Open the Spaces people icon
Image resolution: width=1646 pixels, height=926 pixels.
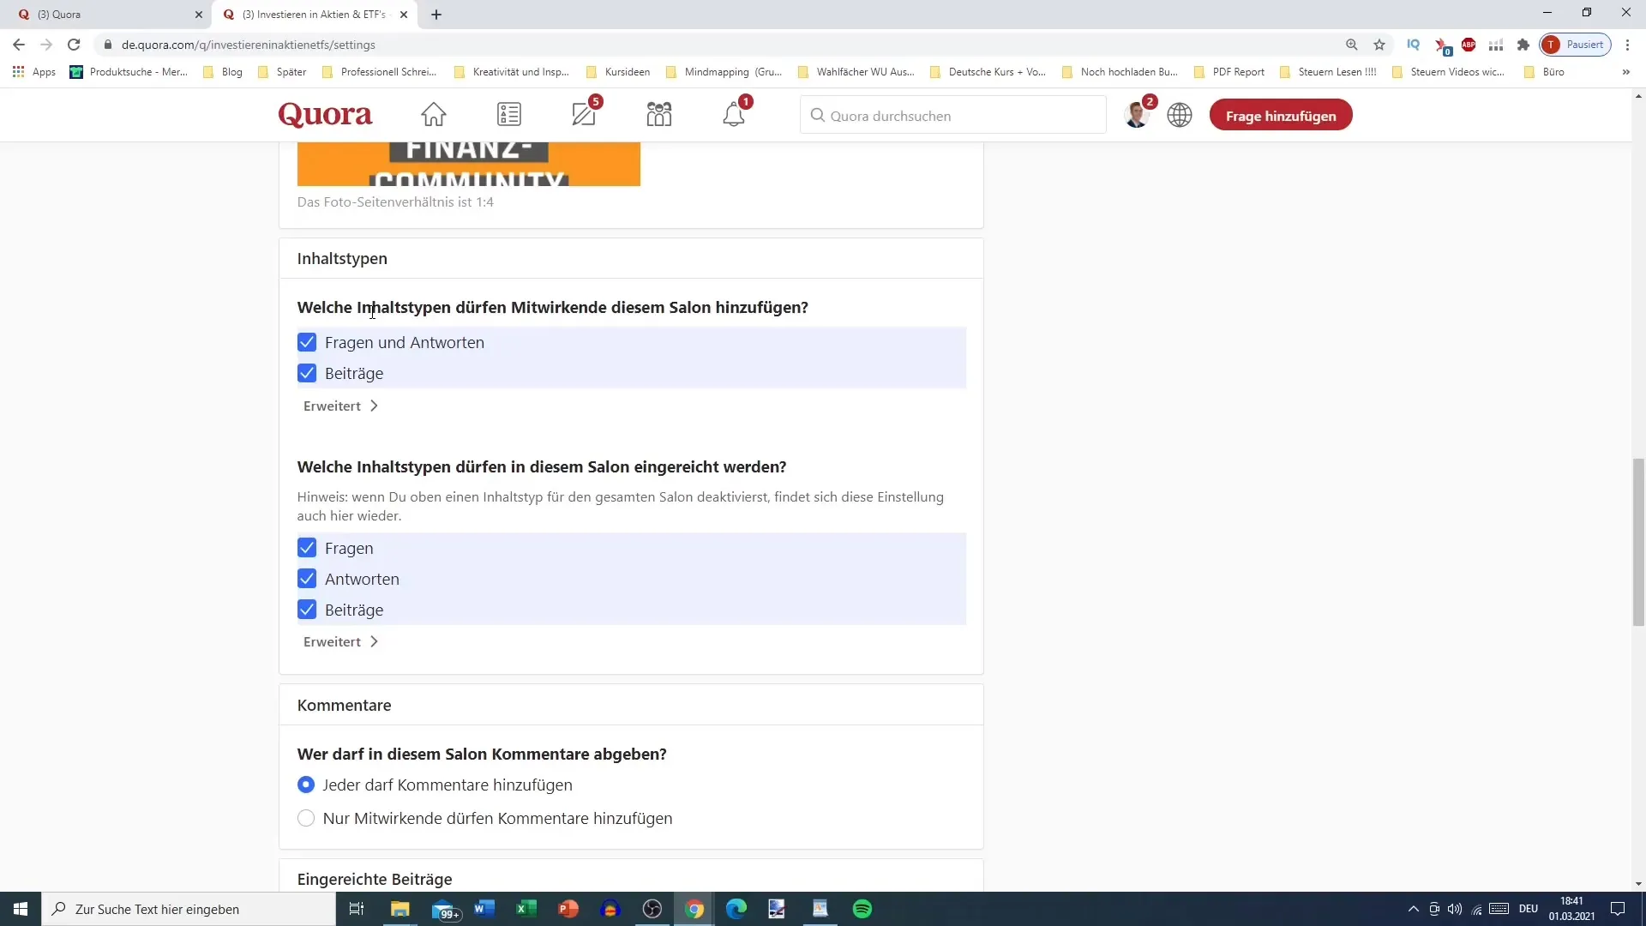click(x=659, y=115)
